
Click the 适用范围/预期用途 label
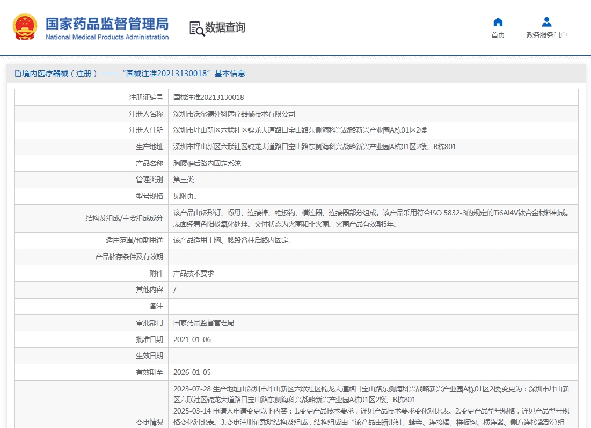[134, 240]
